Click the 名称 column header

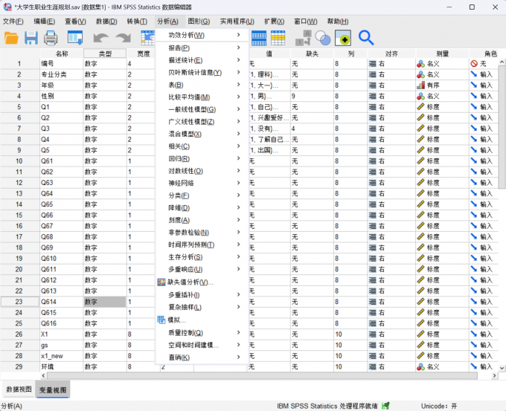(62, 54)
